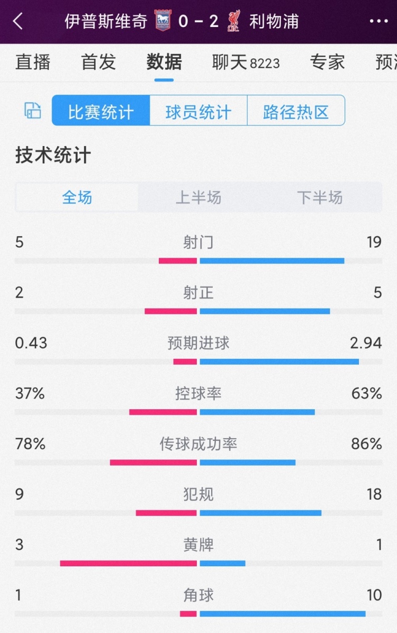This screenshot has height=633, width=397.
Task: Open the 聊天 chat tab
Action: (246, 62)
